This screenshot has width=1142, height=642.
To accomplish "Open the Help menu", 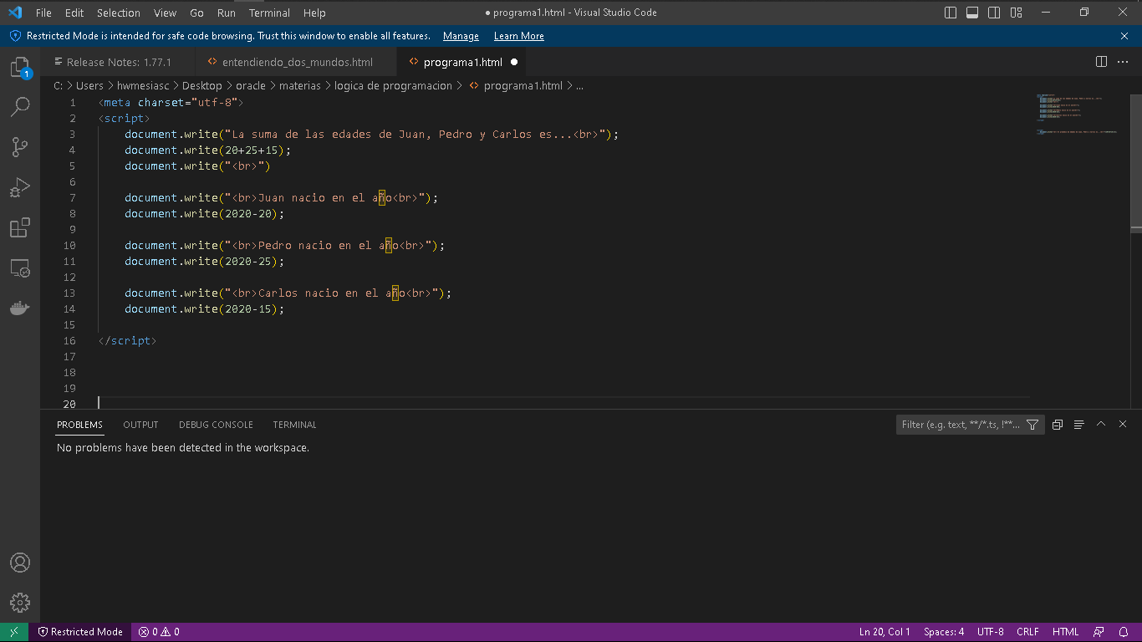I will click(314, 13).
